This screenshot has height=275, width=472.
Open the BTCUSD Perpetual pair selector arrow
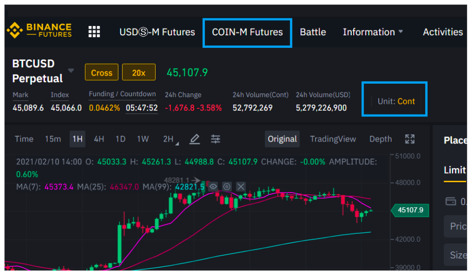71,71
